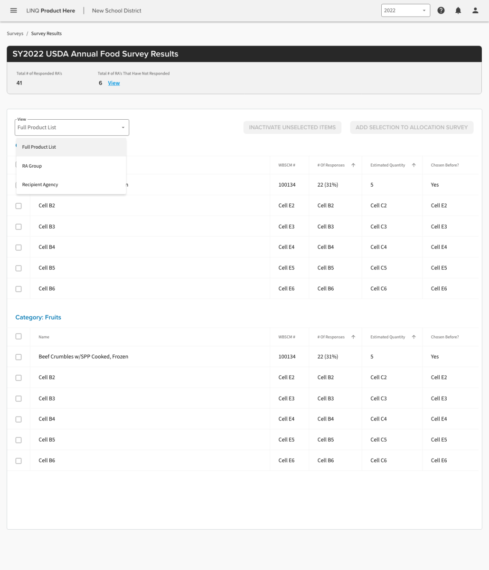Click the View link for non-responded RAs
The width and height of the screenshot is (489, 570).
point(114,83)
